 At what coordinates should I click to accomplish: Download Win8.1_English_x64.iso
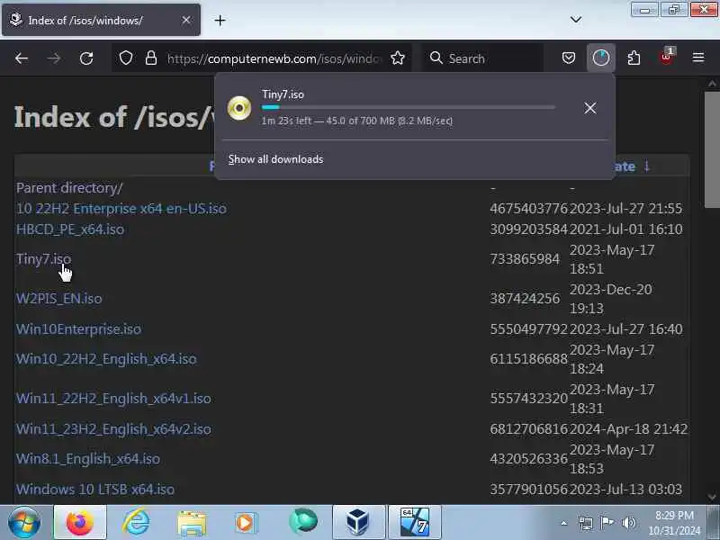click(88, 459)
